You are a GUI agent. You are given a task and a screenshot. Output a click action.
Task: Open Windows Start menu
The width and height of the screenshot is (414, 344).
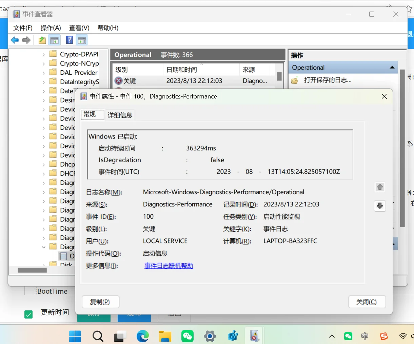[75, 336]
